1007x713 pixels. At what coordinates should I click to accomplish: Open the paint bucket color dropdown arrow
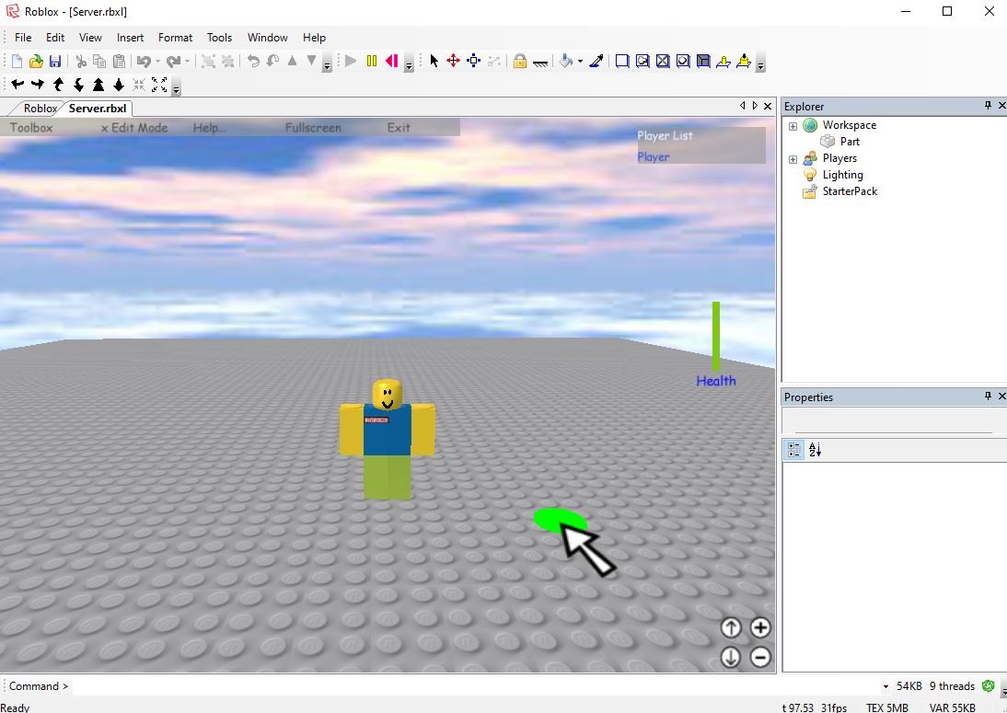coord(580,62)
